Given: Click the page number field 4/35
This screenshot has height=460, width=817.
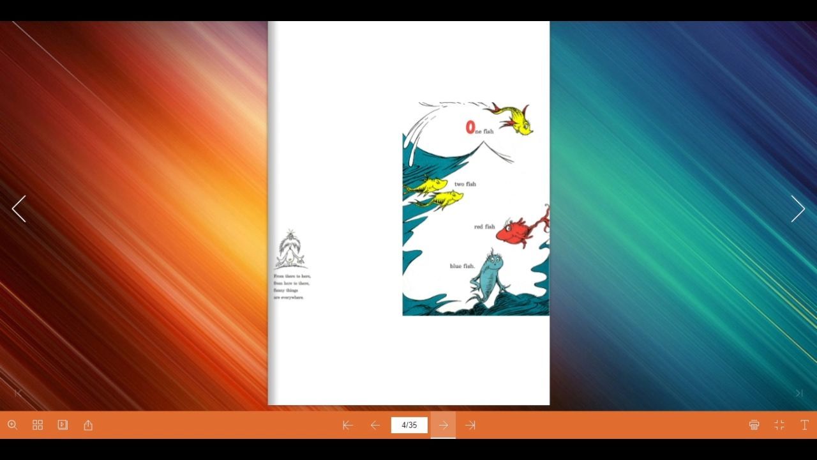Looking at the screenshot, I should coord(409,425).
